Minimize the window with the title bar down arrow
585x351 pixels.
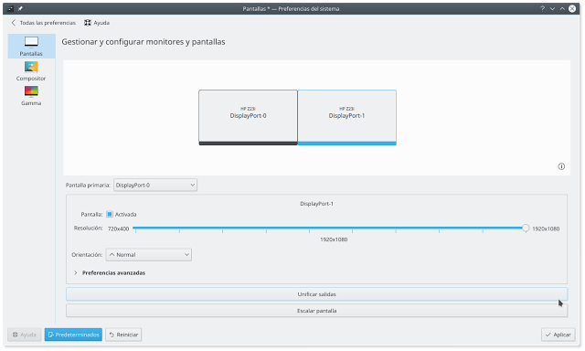tap(552, 8)
